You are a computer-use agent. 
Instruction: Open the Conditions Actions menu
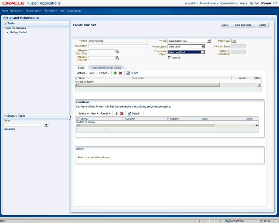(x=83, y=114)
